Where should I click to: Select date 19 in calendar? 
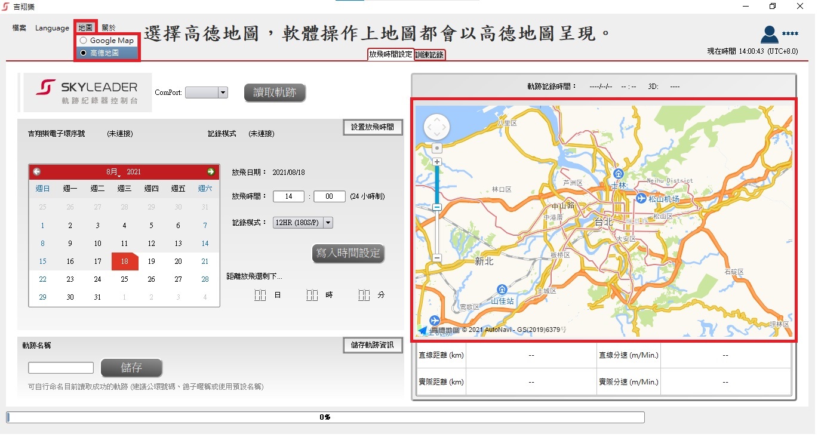[152, 261]
